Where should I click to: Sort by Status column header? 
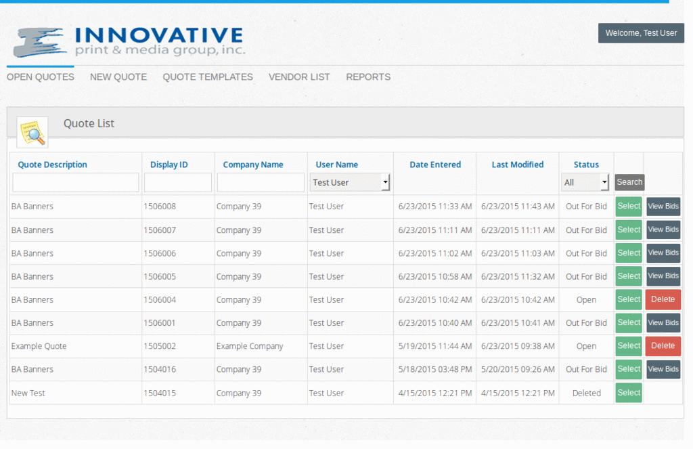(586, 165)
